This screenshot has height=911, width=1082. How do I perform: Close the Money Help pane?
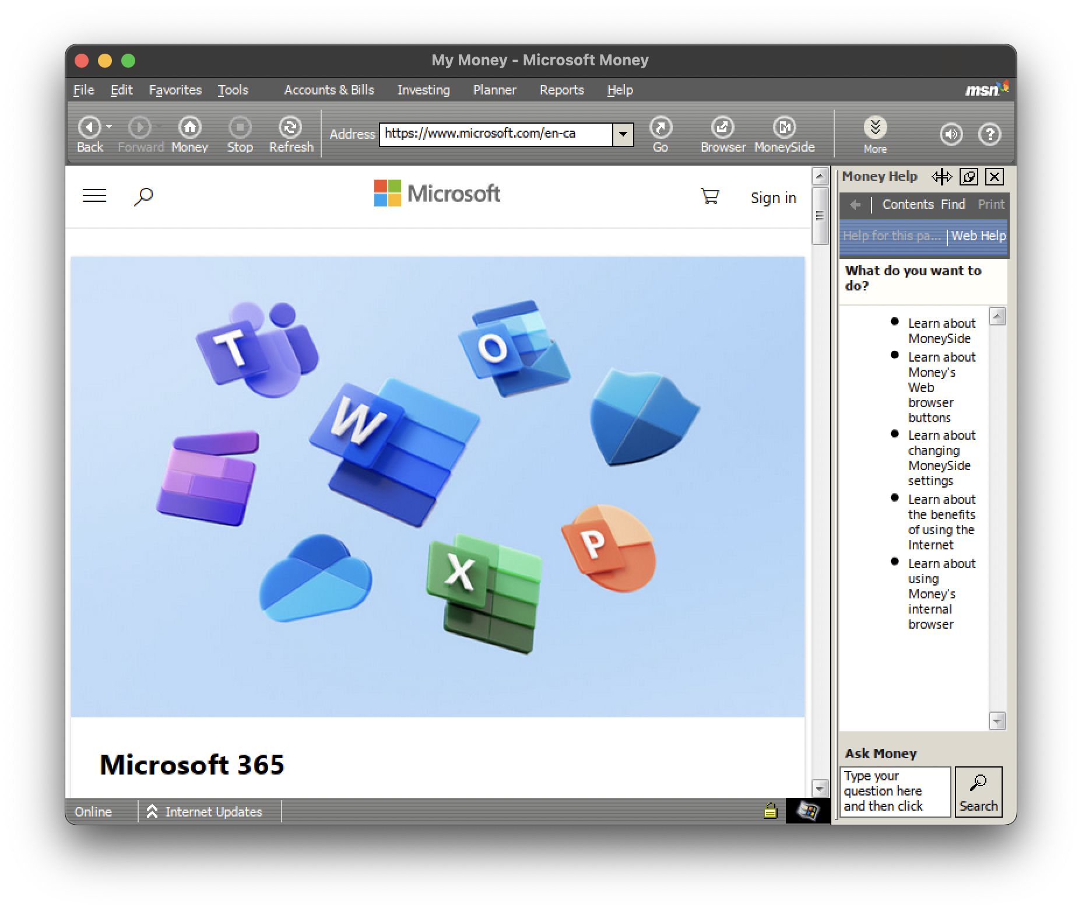click(x=995, y=177)
